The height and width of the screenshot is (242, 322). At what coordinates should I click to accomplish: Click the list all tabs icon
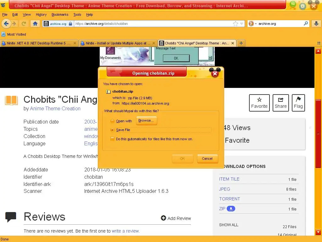(319, 43)
